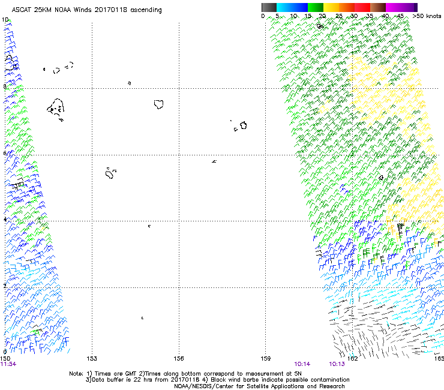Image resolution: width=444 pixels, height=390 pixels.
Task: Click the longitude axis label '150'
Action: coord(5,359)
